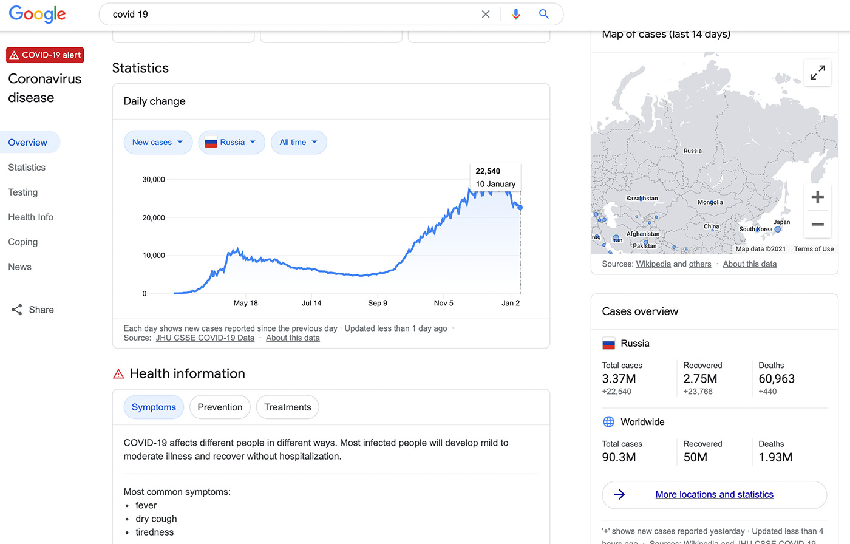Click the Google logo
The height and width of the screenshot is (544, 850).
tap(37, 14)
